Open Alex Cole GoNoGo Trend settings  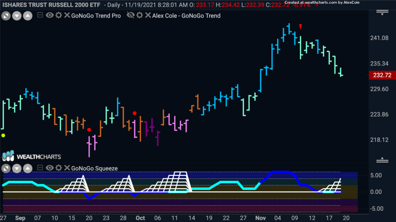140,16
